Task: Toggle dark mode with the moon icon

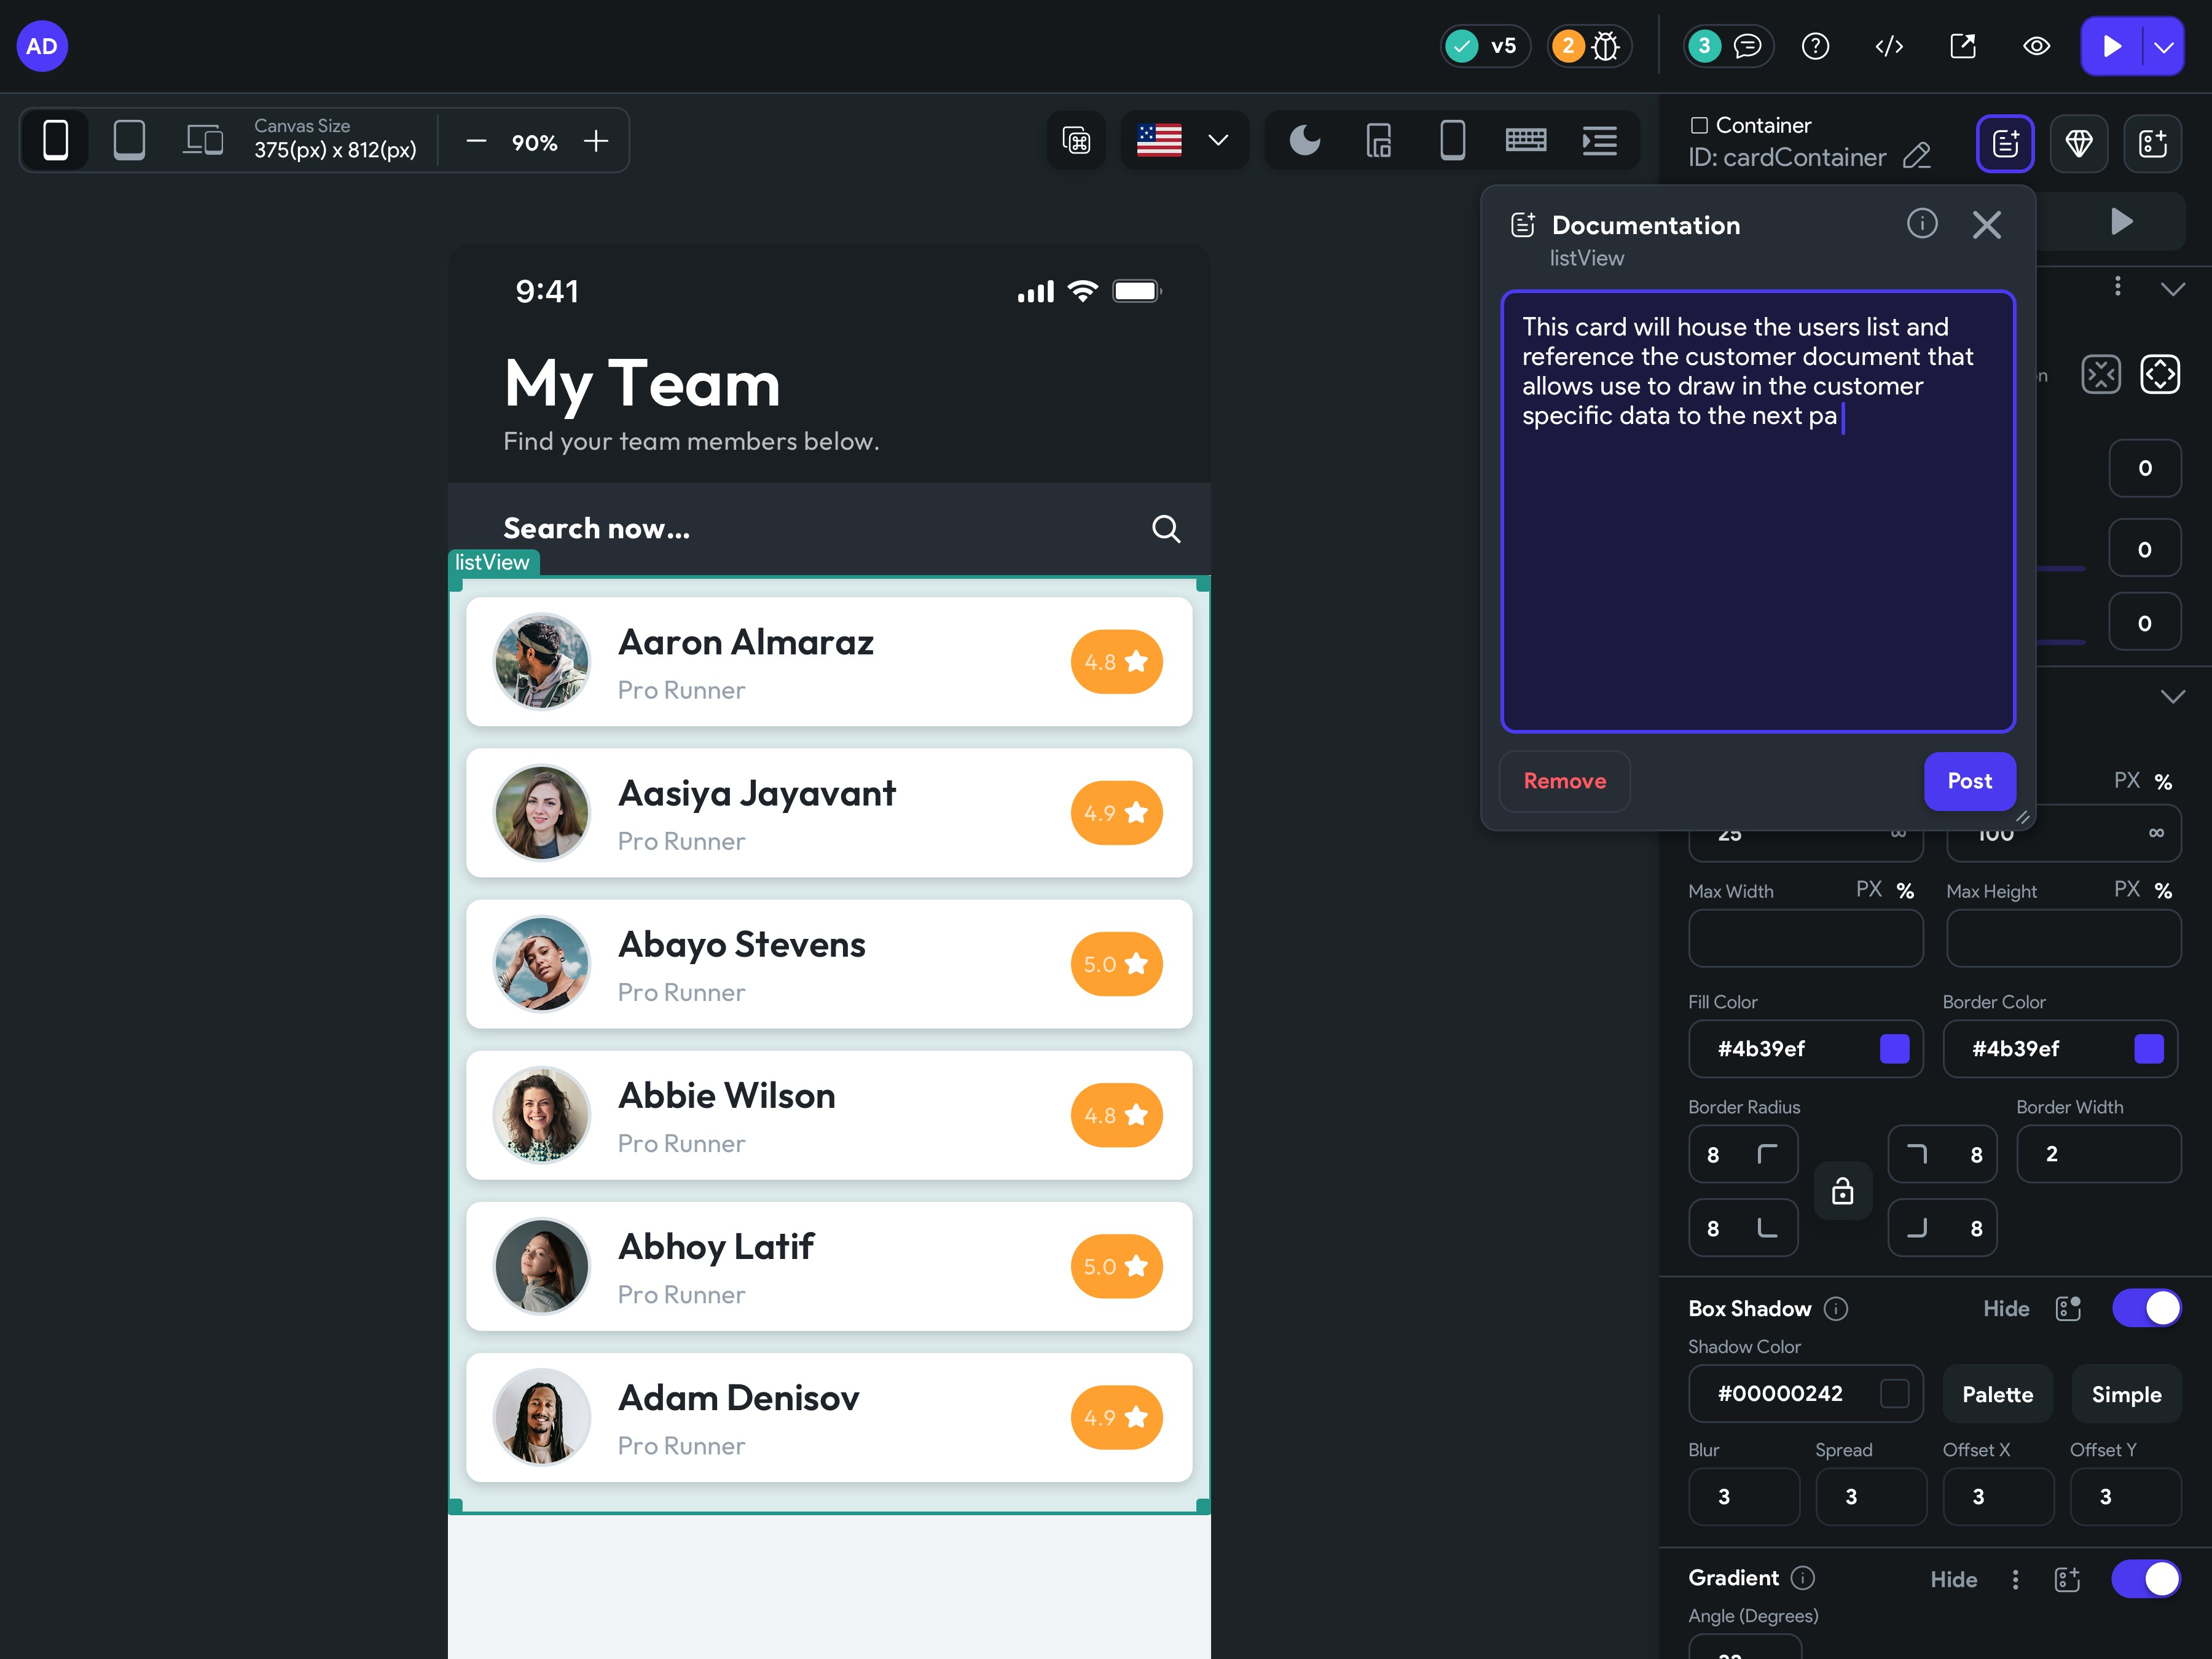Action: (x=1305, y=140)
